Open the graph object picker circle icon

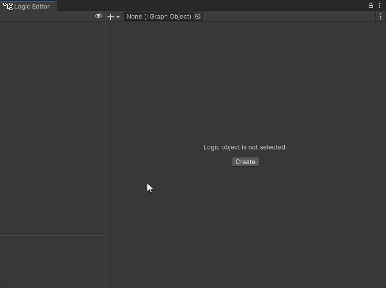pos(198,16)
